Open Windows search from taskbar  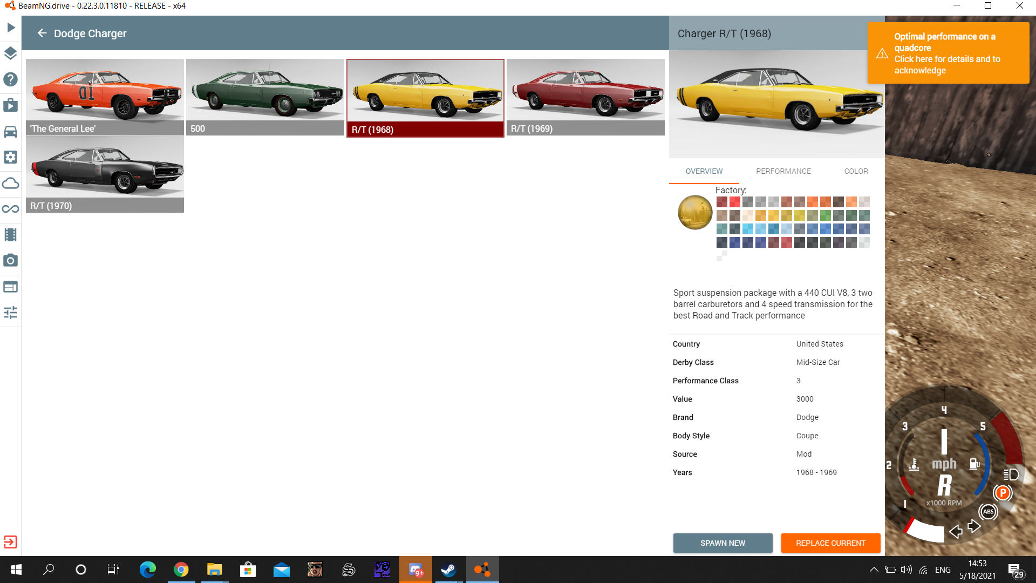(49, 570)
